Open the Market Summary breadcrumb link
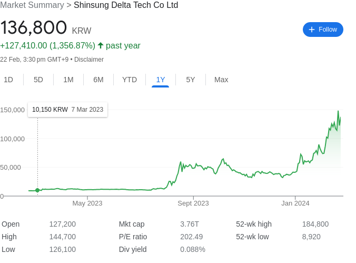The height and width of the screenshot is (263, 356). click(x=32, y=5)
